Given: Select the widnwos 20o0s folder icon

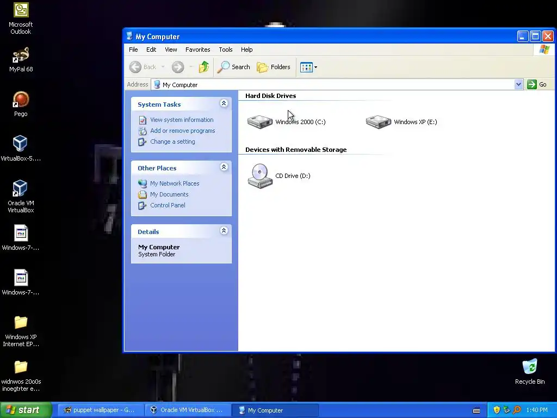Looking at the screenshot, I should [21, 376].
